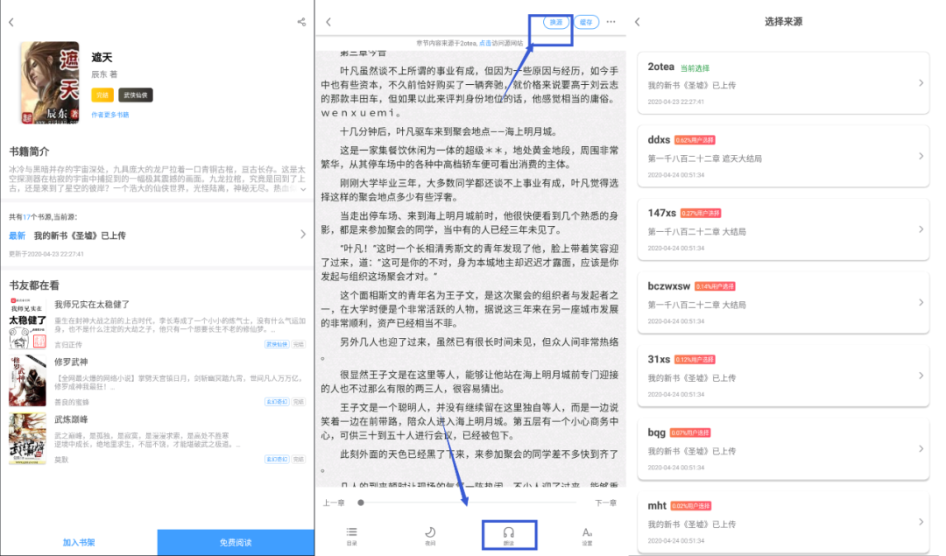Open recommended book 武炼巅峰
This screenshot has height=556, width=946.
coord(157,439)
